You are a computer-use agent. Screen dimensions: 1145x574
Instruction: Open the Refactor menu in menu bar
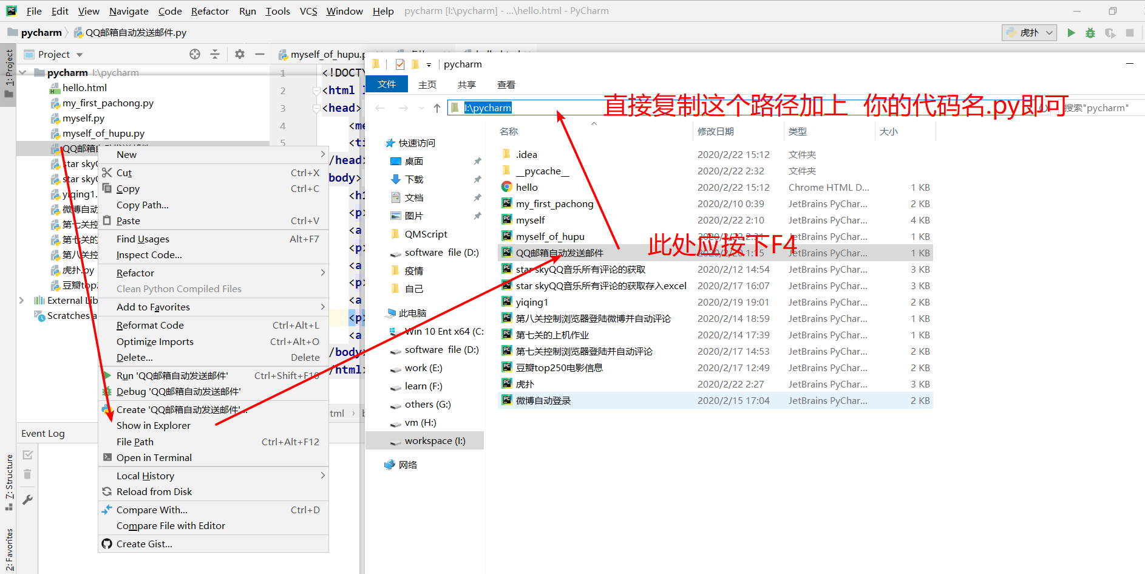click(209, 11)
